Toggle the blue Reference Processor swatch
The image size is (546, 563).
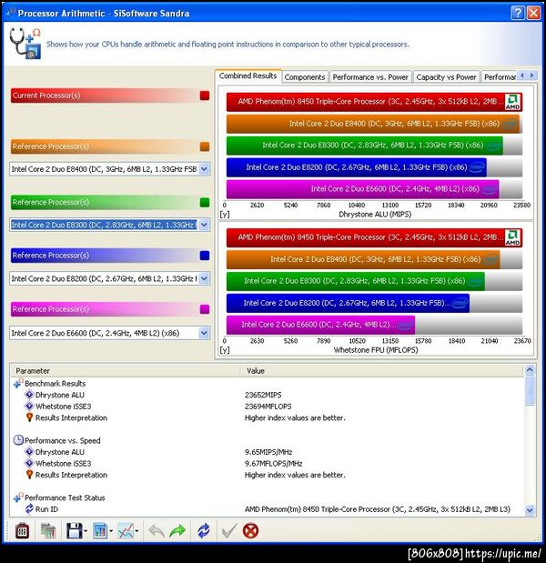coord(205,256)
